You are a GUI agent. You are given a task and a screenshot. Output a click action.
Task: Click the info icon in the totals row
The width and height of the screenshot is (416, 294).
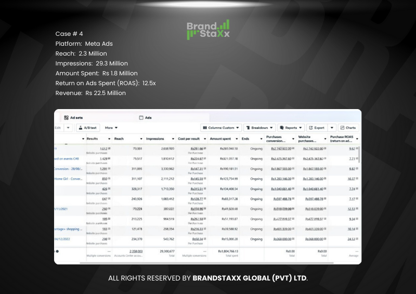coord(57,251)
